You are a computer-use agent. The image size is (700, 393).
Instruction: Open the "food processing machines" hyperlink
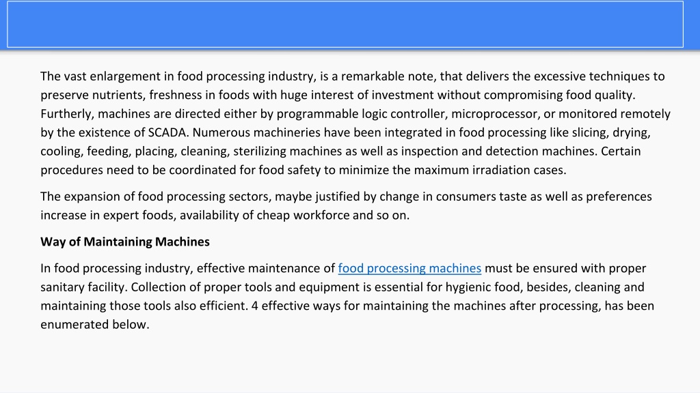pyautogui.click(x=409, y=268)
